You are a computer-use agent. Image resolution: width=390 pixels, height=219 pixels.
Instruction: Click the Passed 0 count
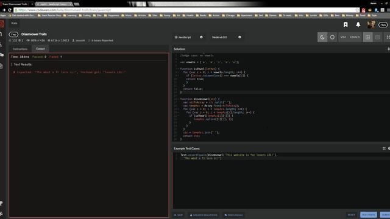click(x=39, y=57)
